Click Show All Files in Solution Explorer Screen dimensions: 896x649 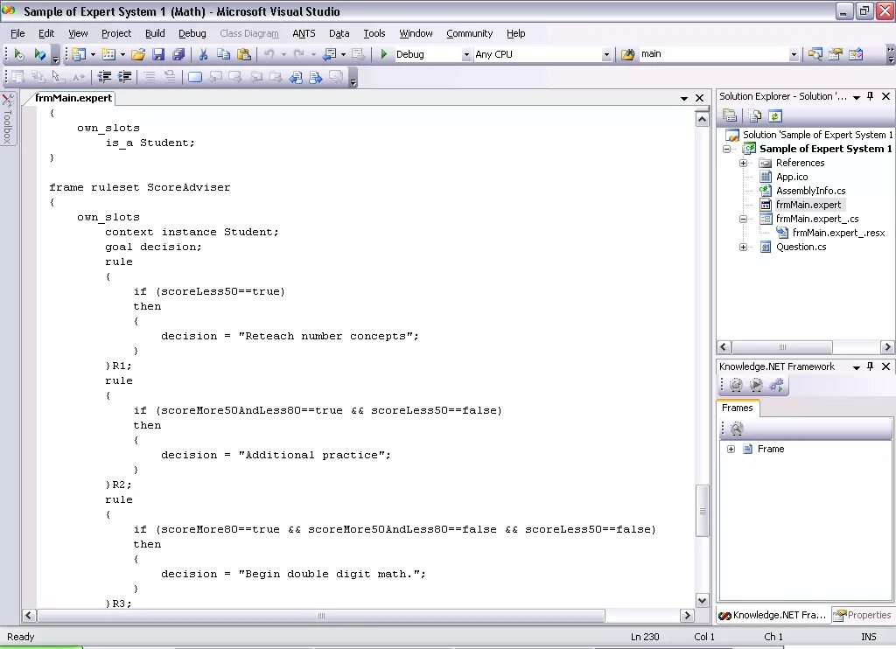(x=755, y=116)
